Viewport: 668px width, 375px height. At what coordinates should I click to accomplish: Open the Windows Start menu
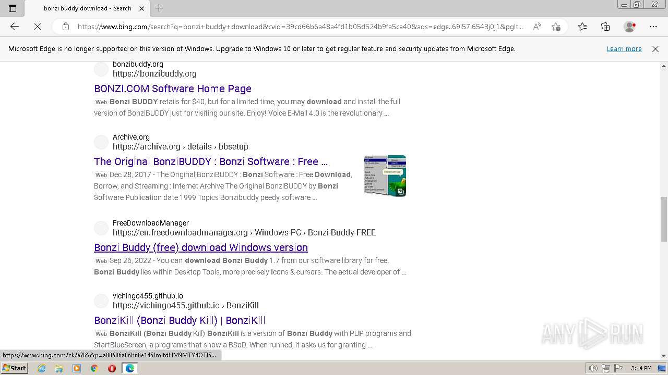[14, 368]
